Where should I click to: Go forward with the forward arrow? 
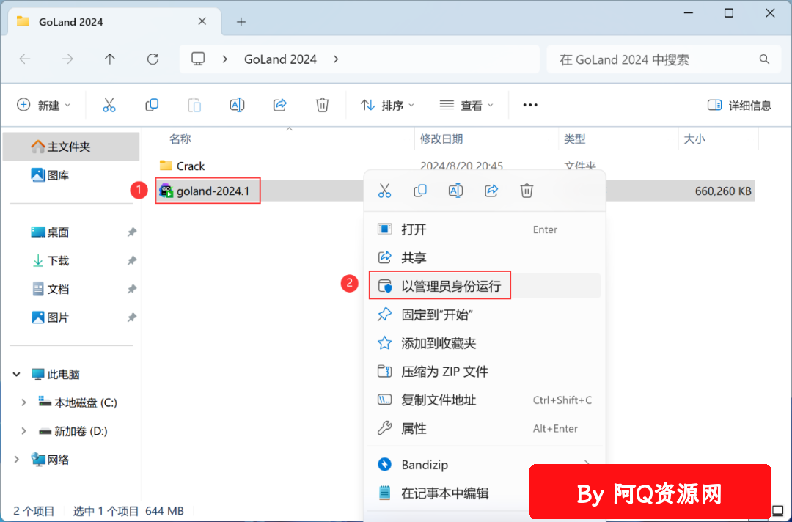coord(67,59)
